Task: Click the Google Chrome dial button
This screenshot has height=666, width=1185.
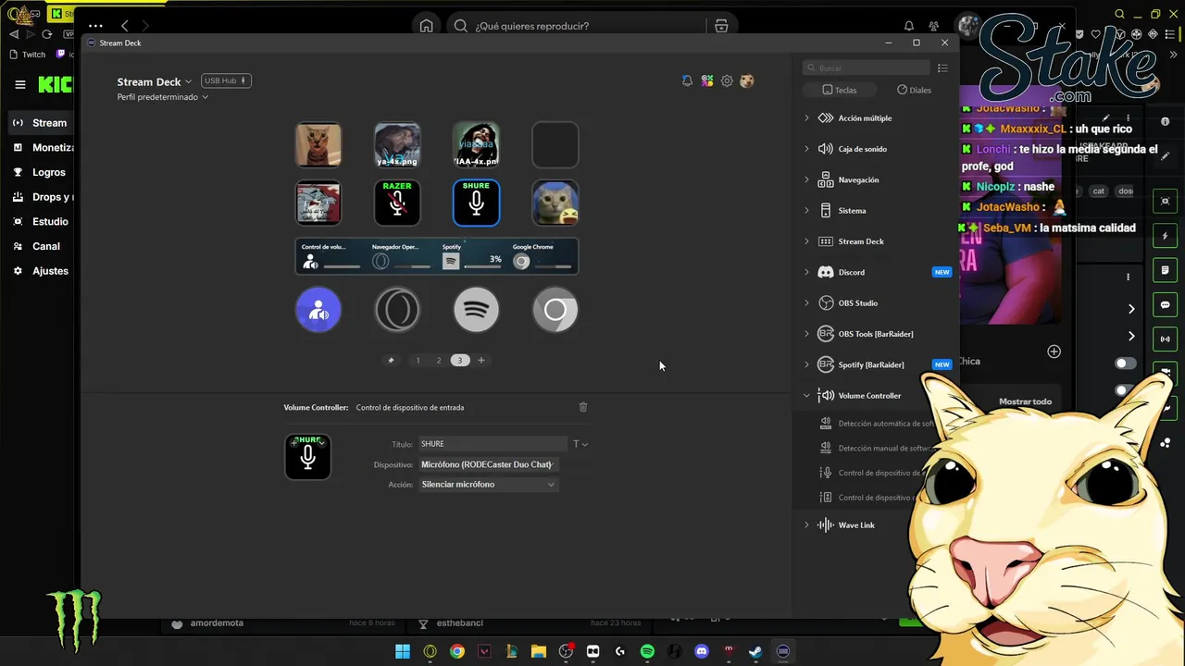Action: (x=555, y=310)
